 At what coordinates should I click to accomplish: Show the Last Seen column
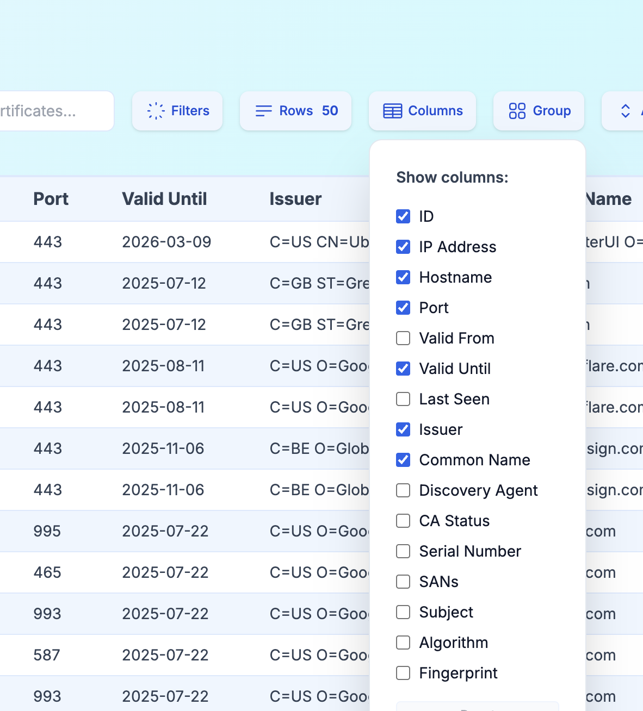click(x=403, y=399)
